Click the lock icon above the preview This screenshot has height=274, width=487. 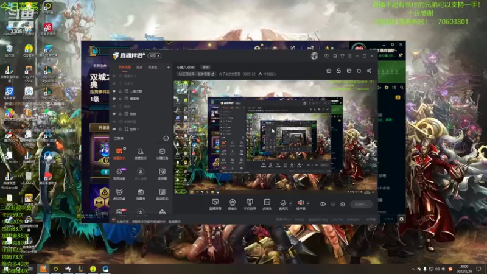click(x=338, y=71)
